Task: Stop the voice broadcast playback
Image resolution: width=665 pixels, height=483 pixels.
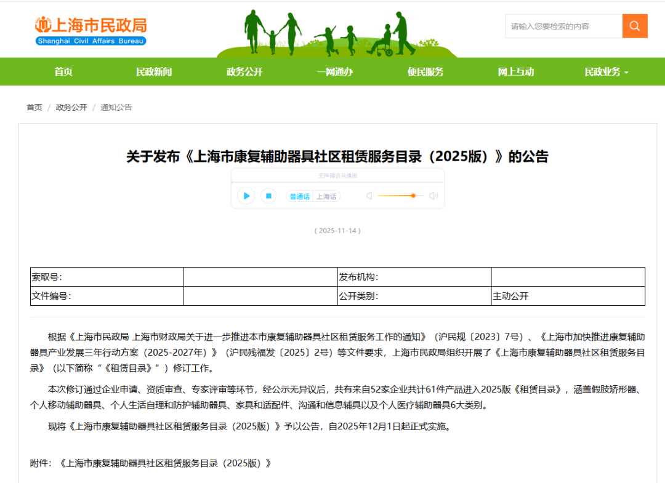Action: (x=268, y=196)
